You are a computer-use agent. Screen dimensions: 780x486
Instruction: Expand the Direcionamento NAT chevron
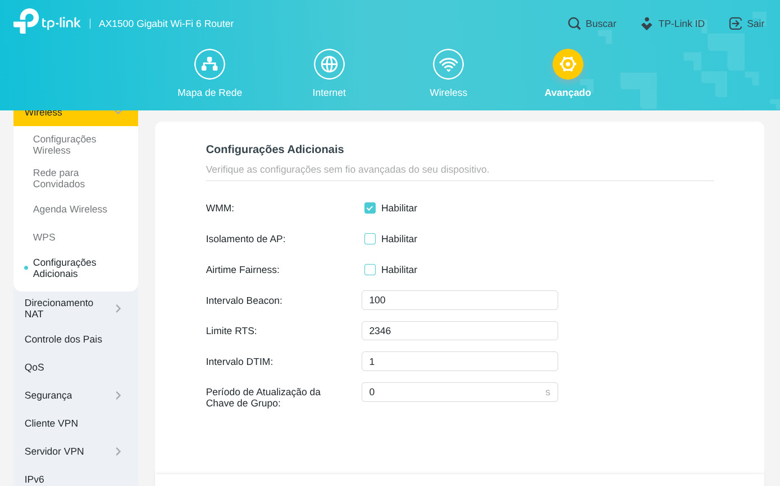tap(118, 308)
